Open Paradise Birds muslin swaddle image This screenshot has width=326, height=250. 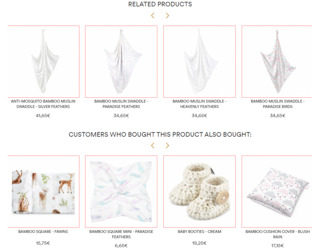[277, 62]
